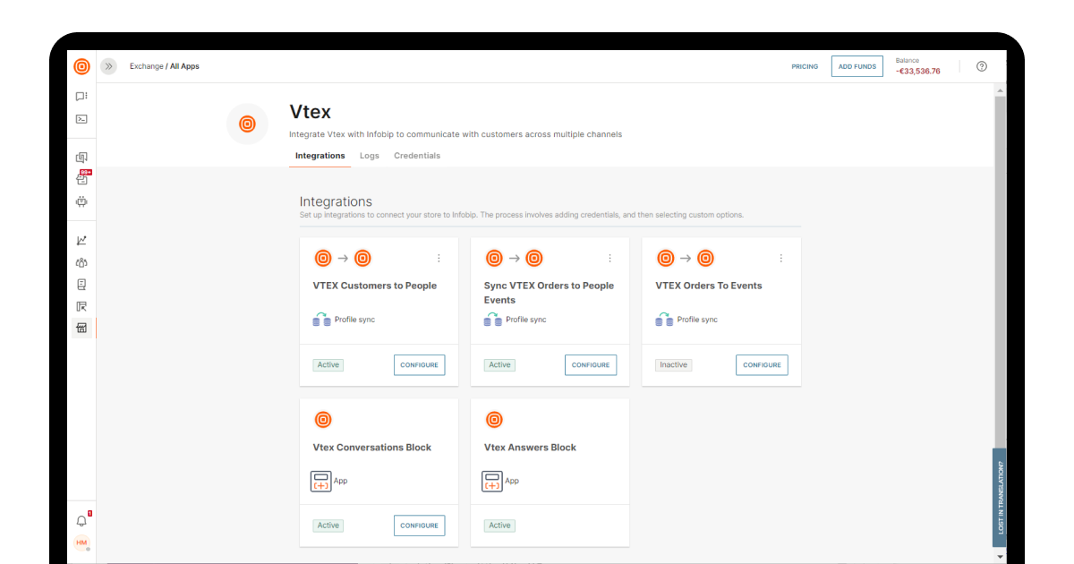The image size is (1074, 564).
Task: Click the App icon on Vtex Answers Block
Action: pos(492,482)
